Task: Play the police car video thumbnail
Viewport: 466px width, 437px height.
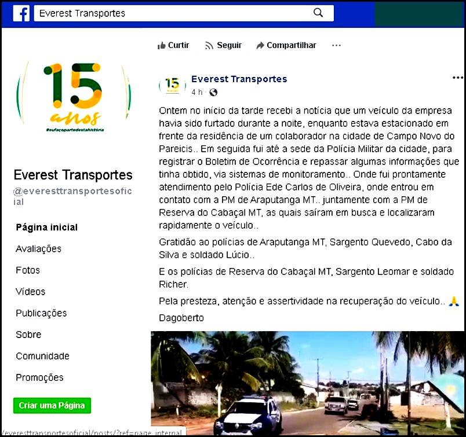Action: tap(307, 383)
